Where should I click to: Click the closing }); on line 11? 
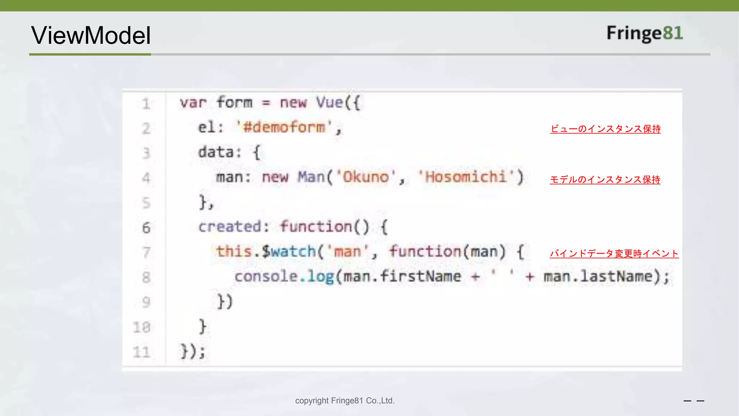[193, 351]
